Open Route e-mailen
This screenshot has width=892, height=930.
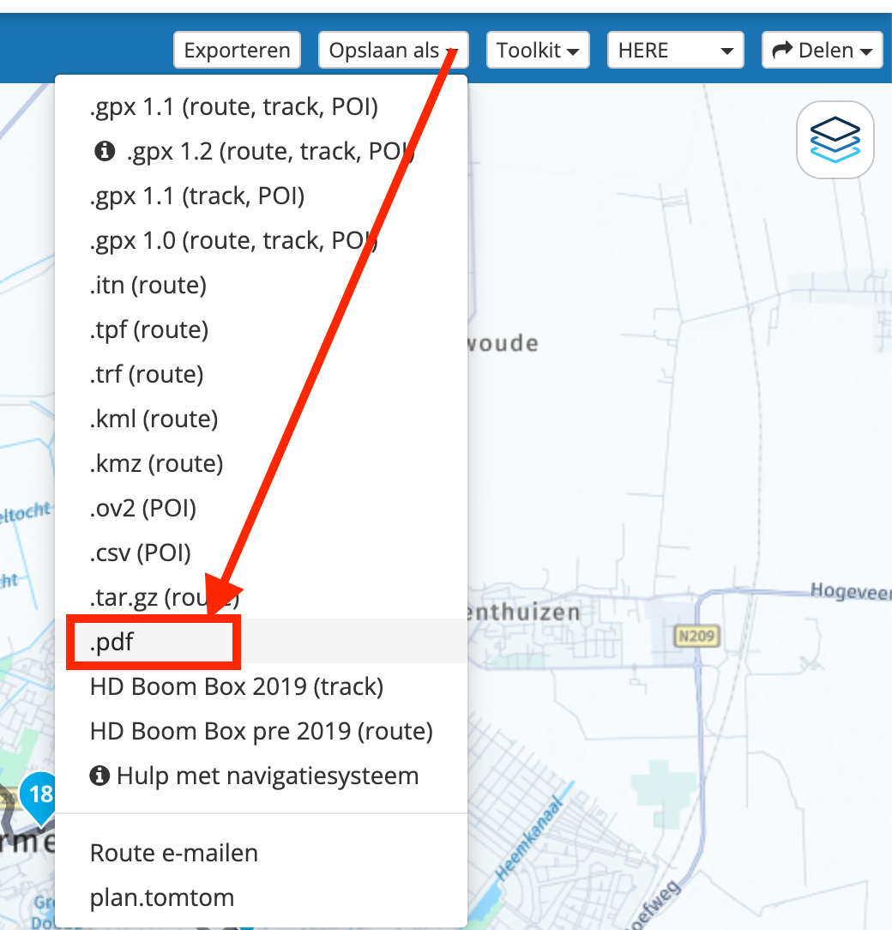click(x=173, y=852)
